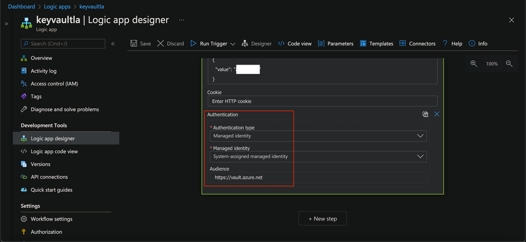
Task: Click the Info toolbar item
Action: click(478, 44)
